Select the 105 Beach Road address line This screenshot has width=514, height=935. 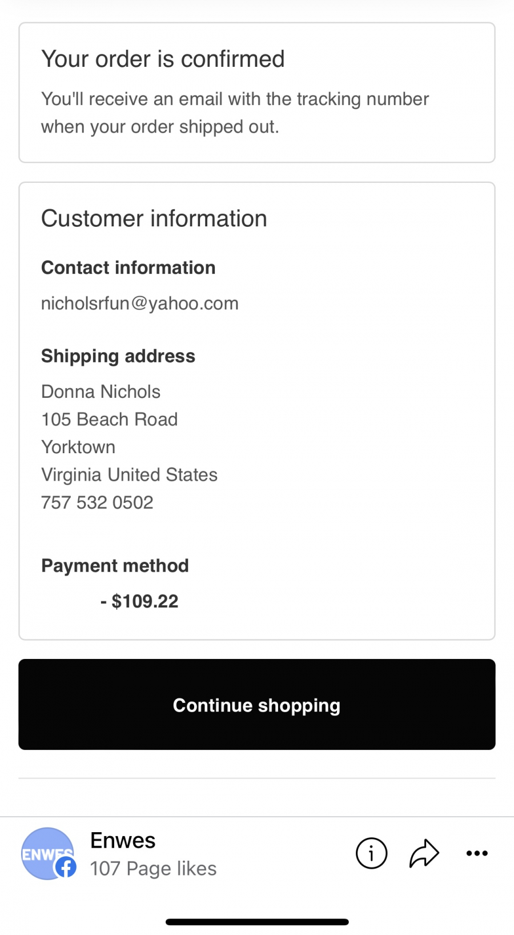pyautogui.click(x=110, y=419)
